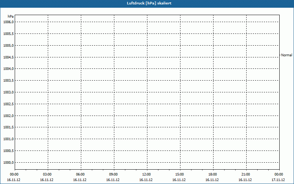The width and height of the screenshot is (294, 184).
Task: Click the 1005,0 y-axis value
Action: click(x=8, y=45)
